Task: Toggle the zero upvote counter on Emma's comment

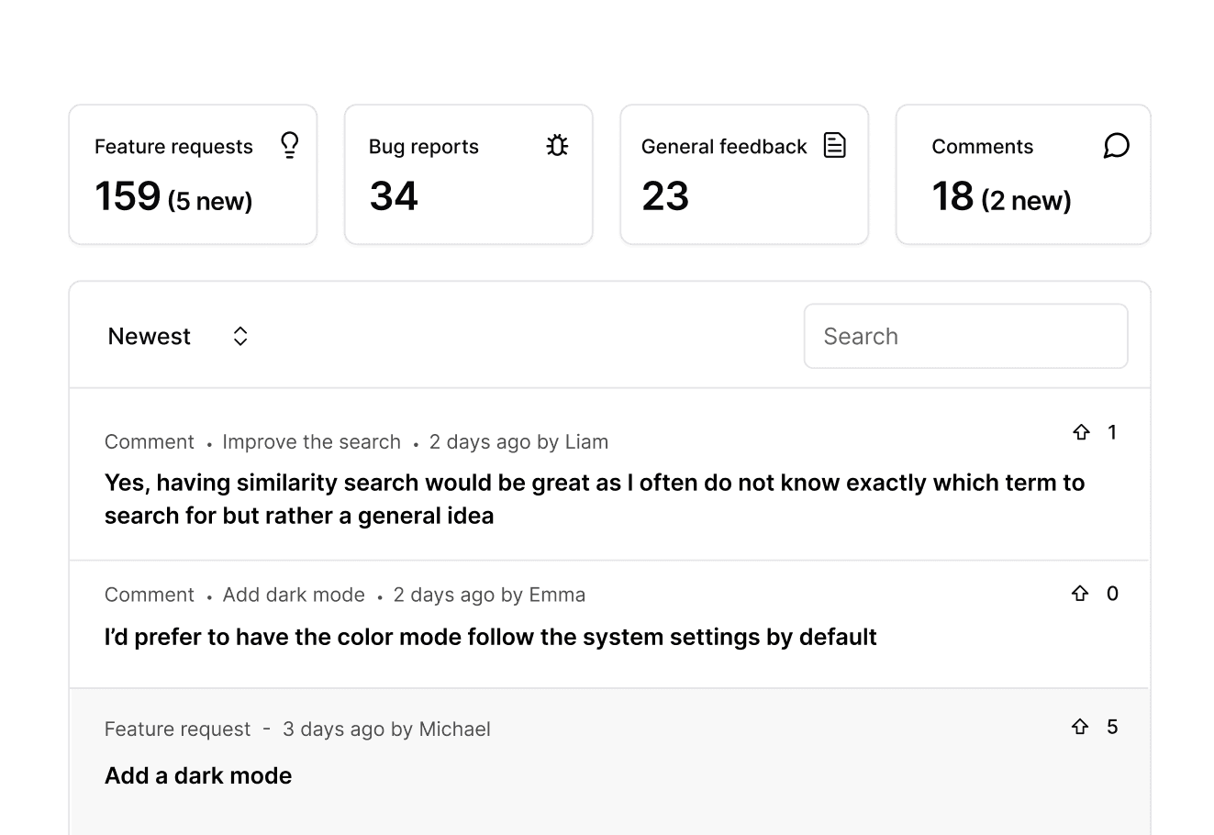Action: [1113, 594]
